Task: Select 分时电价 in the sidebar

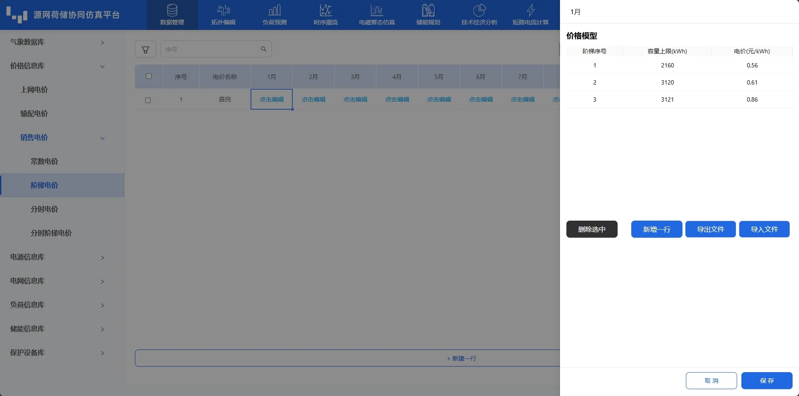Action: [x=44, y=209]
